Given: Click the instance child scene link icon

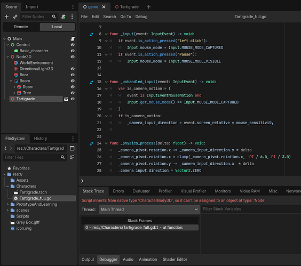Looking at the screenshot, I should [x=15, y=17].
